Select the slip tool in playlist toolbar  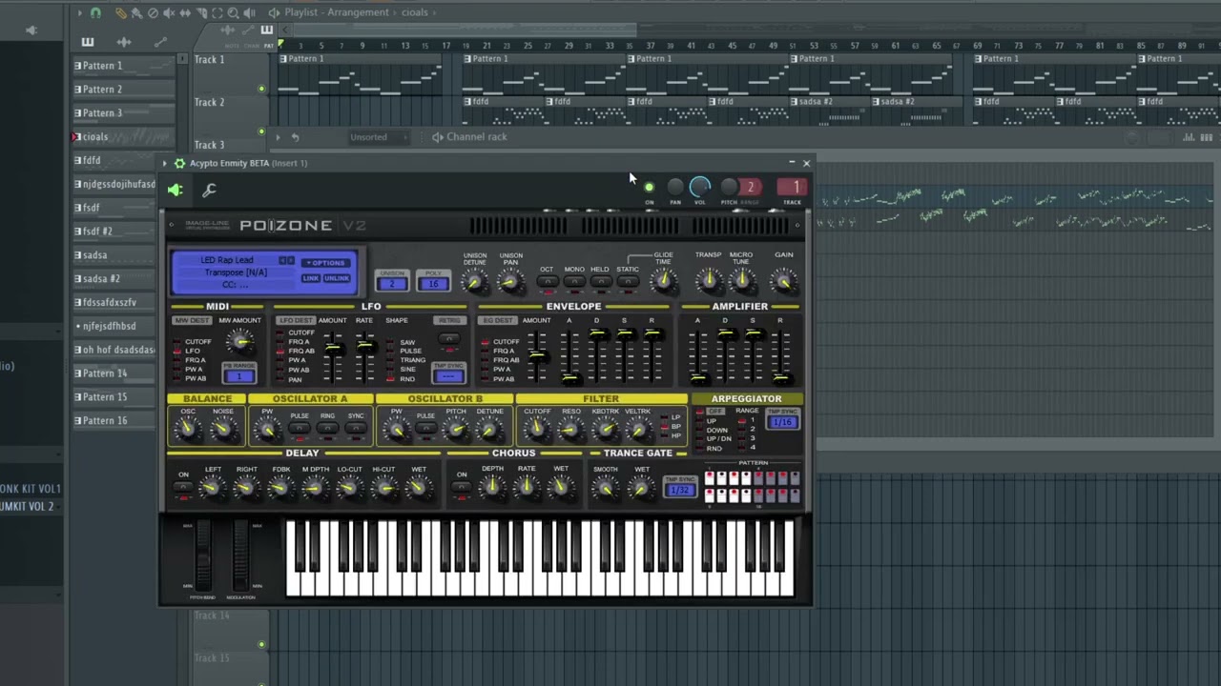(185, 12)
